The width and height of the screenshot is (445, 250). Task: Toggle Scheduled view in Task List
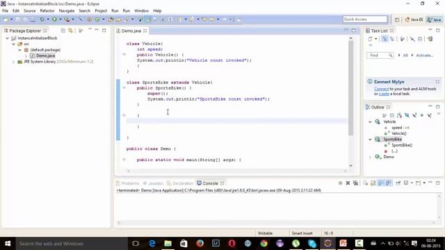click(x=392, y=39)
